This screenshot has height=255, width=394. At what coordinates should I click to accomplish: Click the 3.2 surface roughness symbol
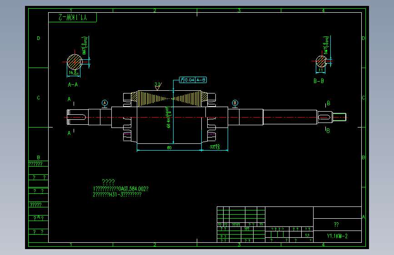click(x=158, y=86)
